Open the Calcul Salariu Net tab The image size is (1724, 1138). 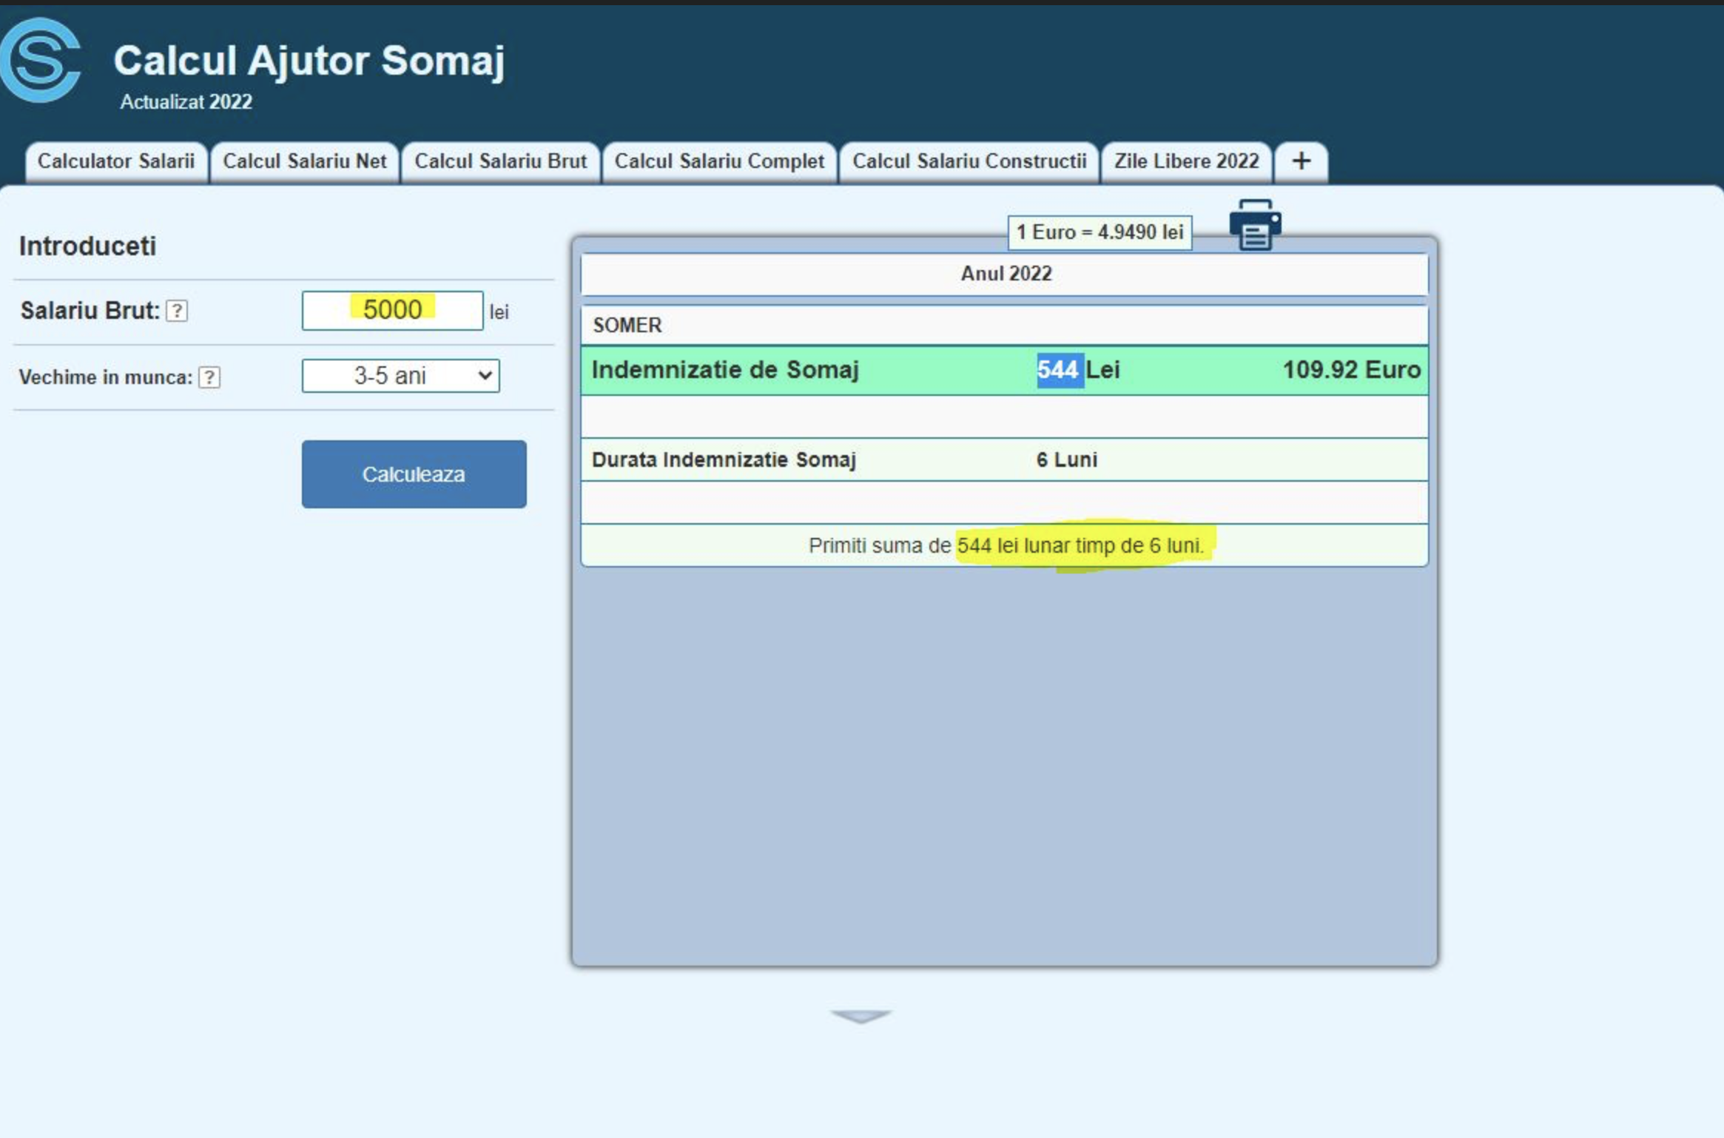(304, 161)
